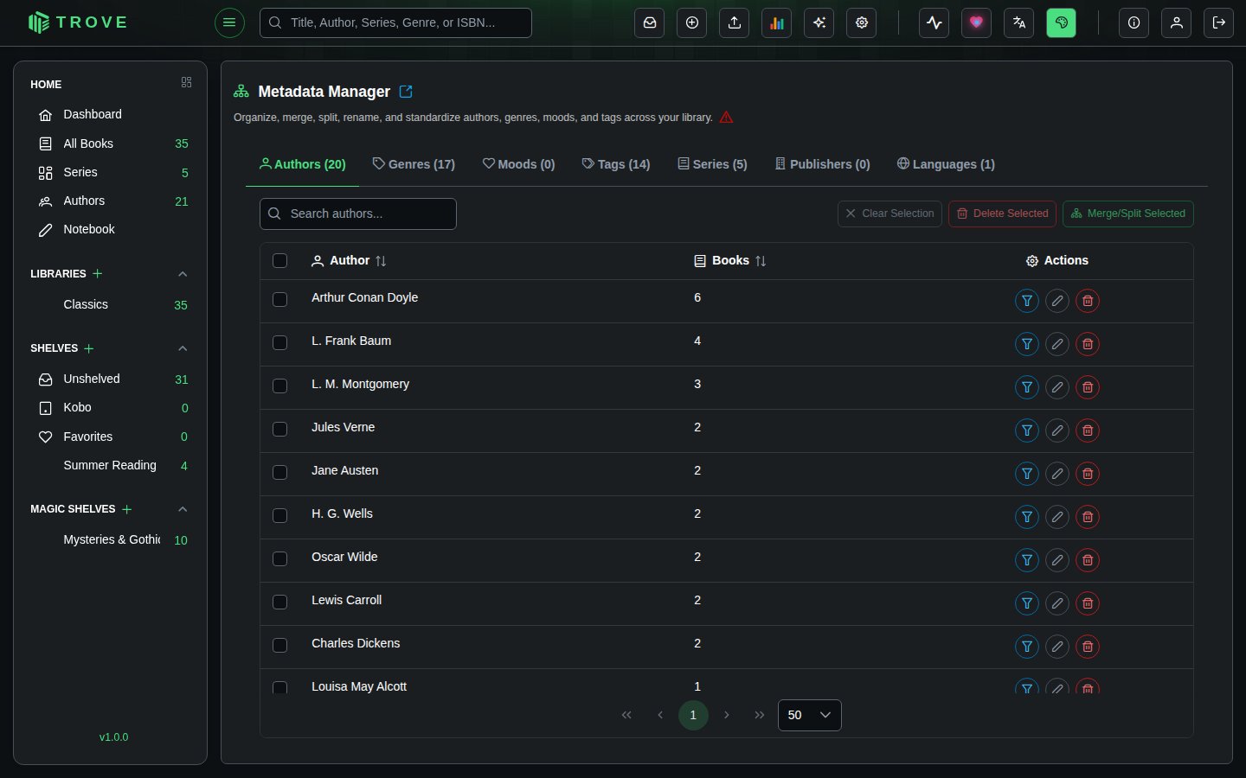Open Dashboard in the sidebar

pyautogui.click(x=111, y=115)
